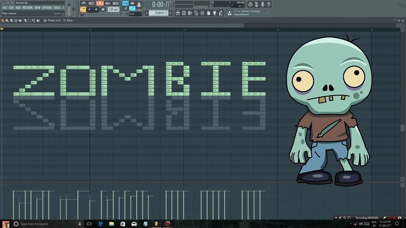Click the Piano roll - FL Keys title

(x=60, y=21)
